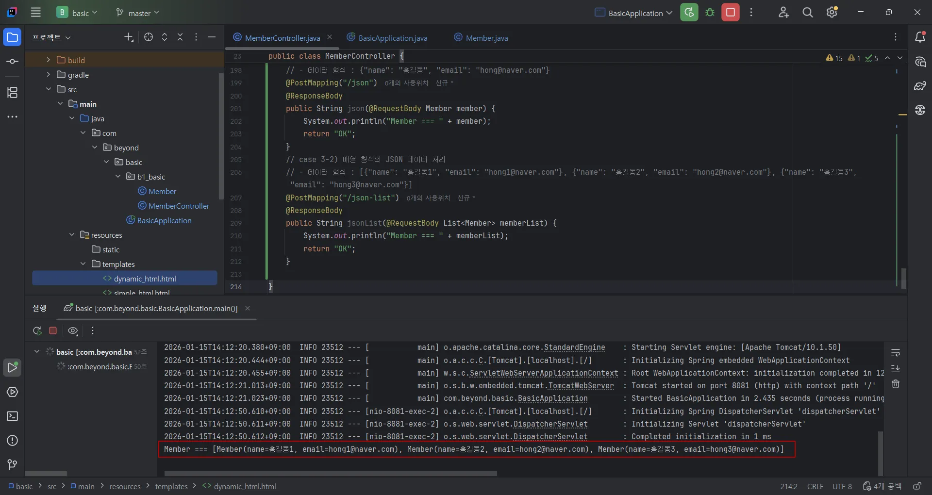Open BasicApplication run configuration dropdown
This screenshot has width=932, height=495.
[x=633, y=13]
